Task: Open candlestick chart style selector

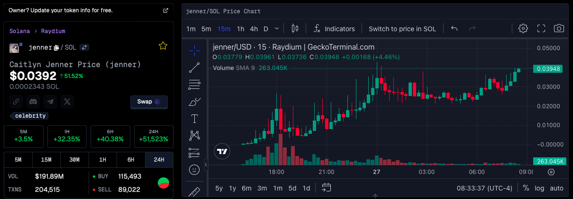Action: click(x=295, y=28)
